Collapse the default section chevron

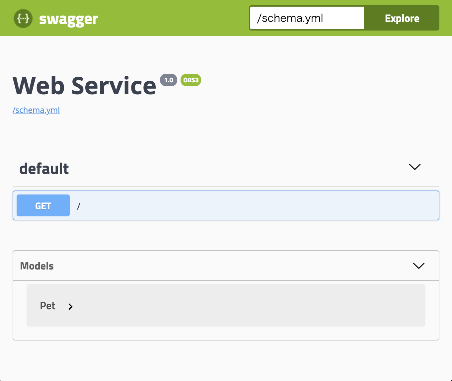click(x=415, y=167)
